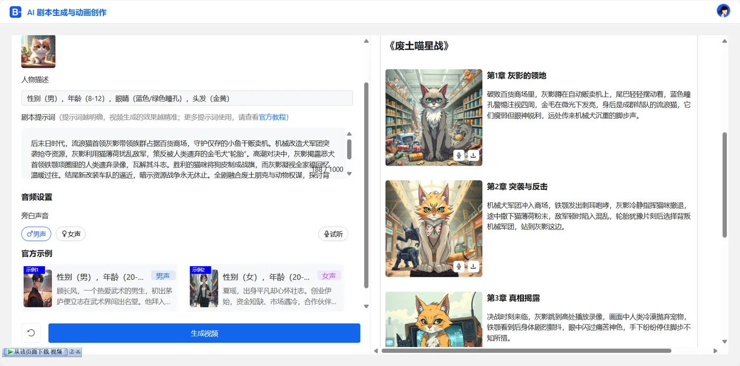Click the right panel vertical scrollbar thumb
Image resolution: width=740 pixels, height=366 pixels.
click(725, 185)
